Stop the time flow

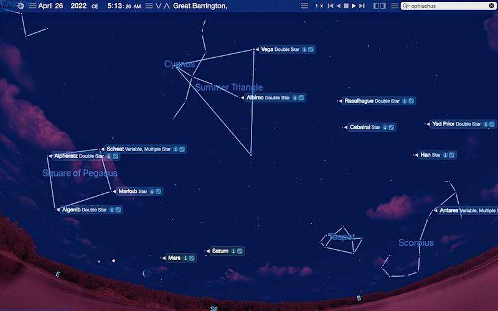point(346,6)
